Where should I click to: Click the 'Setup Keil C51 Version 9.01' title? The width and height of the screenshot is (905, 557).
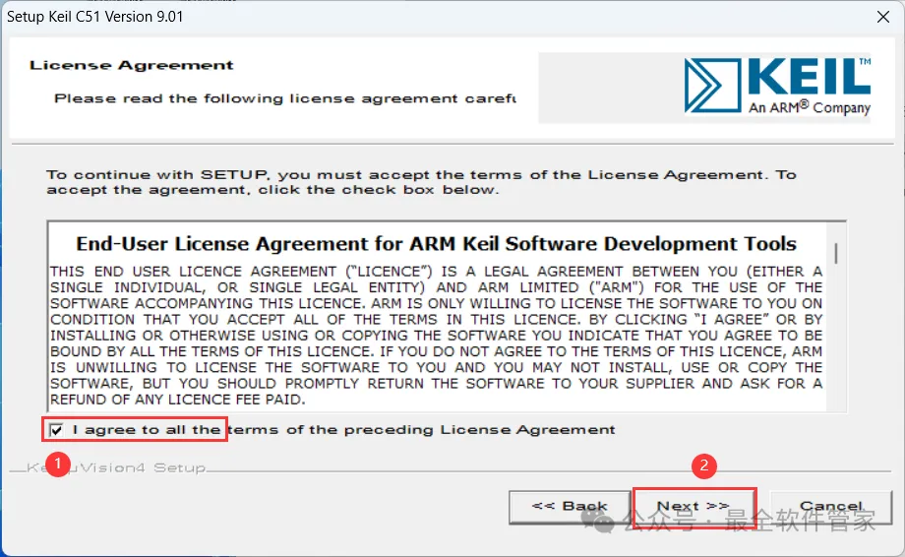tap(94, 17)
